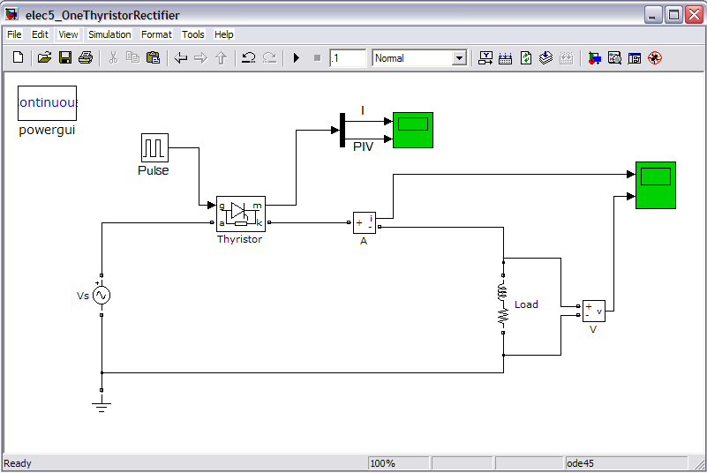Expand the Normal simulation mode dropdown

tap(458, 58)
